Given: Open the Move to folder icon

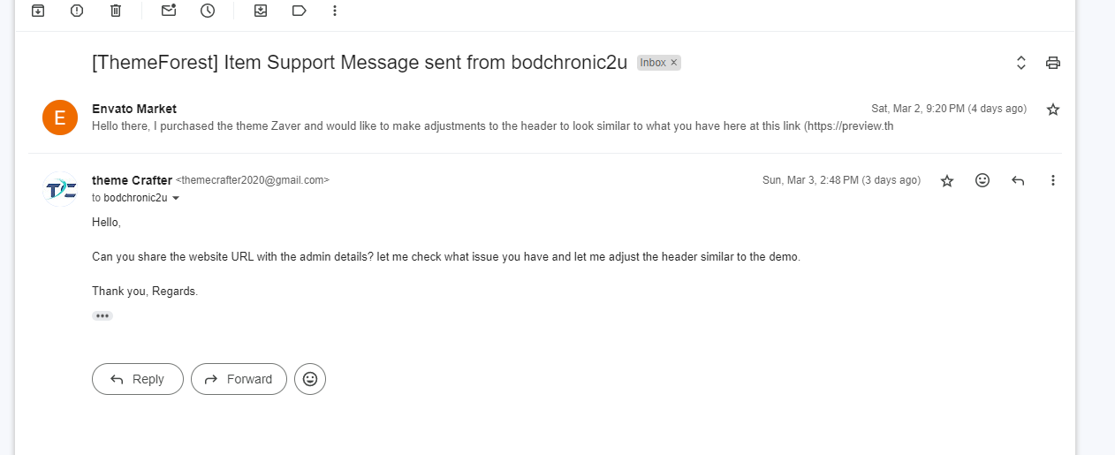Looking at the screenshot, I should click(x=261, y=11).
